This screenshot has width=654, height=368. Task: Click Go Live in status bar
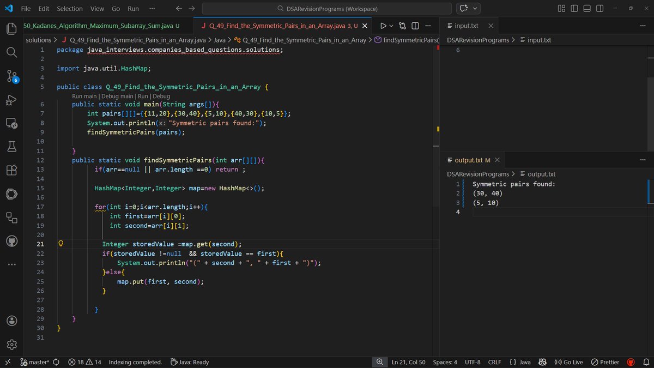[x=568, y=362]
